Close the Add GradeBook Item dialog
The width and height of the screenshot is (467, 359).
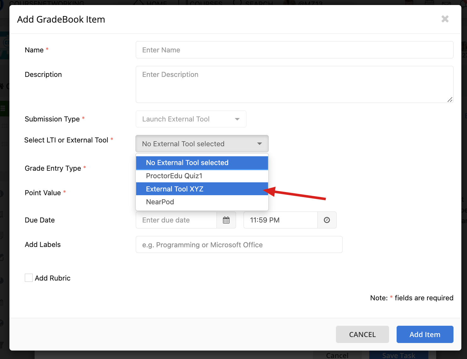445,19
